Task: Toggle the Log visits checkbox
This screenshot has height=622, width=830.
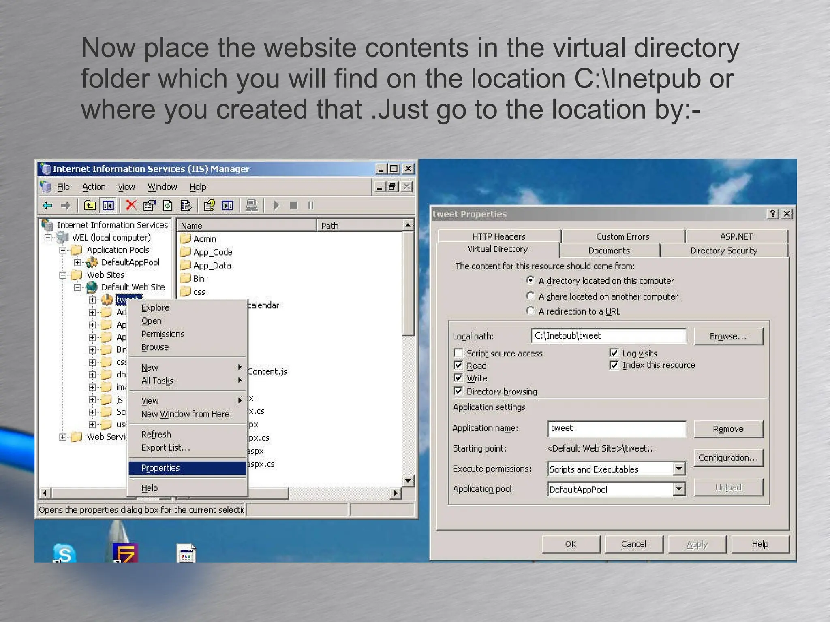Action: tap(614, 353)
